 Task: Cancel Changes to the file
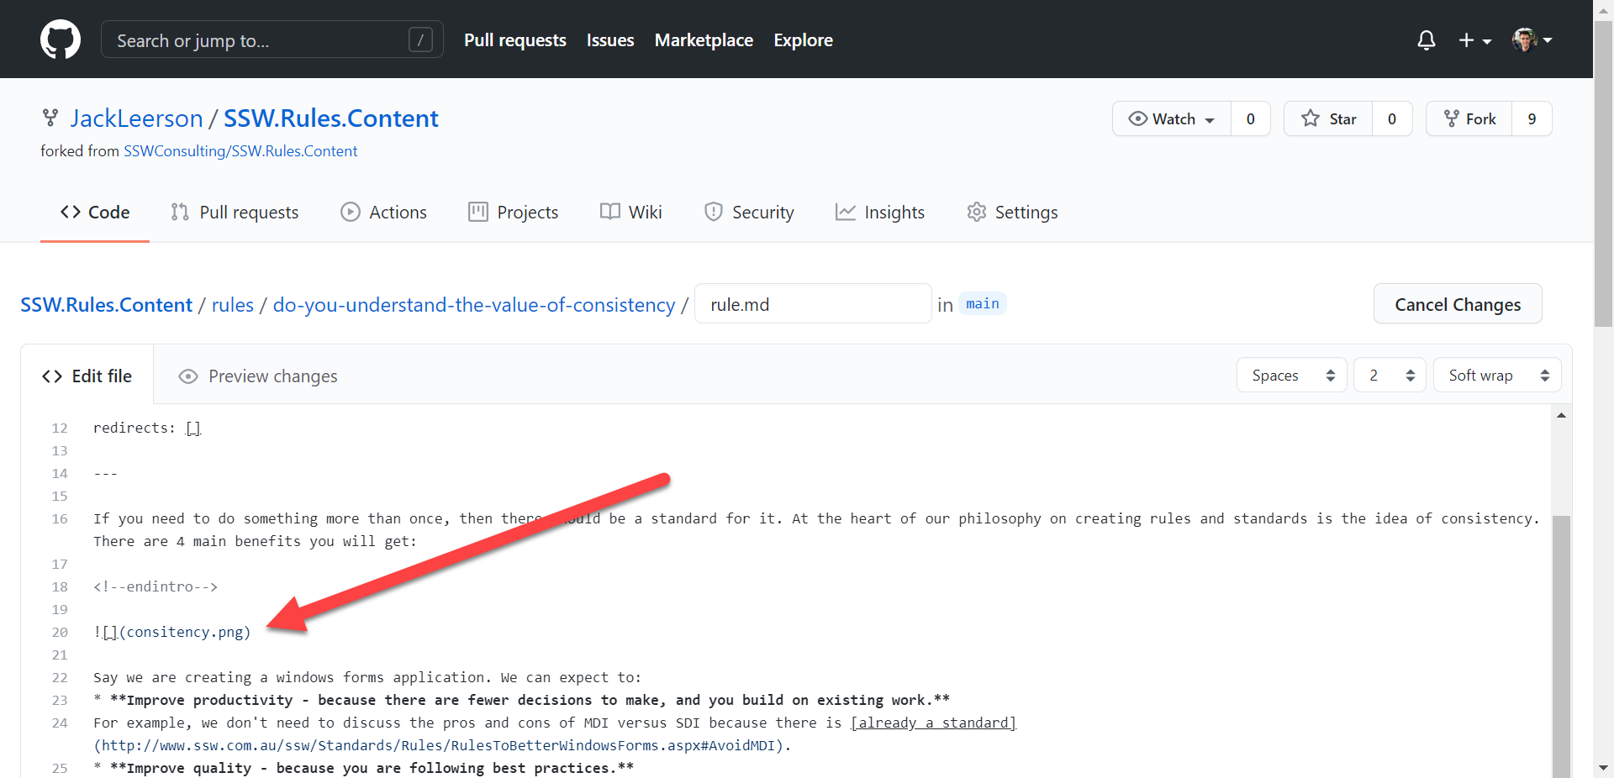click(1458, 304)
